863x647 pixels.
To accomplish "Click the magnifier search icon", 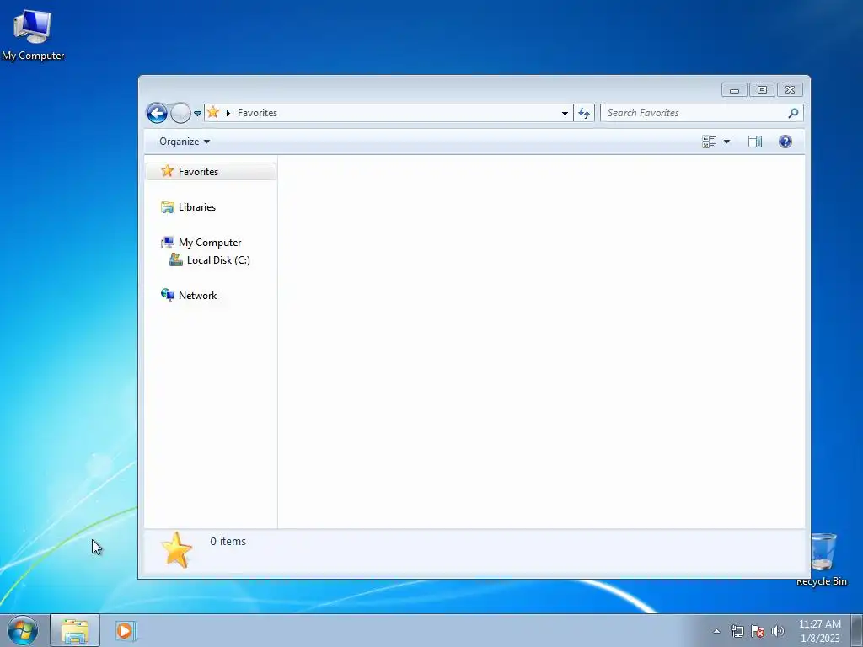I will pyautogui.click(x=793, y=113).
